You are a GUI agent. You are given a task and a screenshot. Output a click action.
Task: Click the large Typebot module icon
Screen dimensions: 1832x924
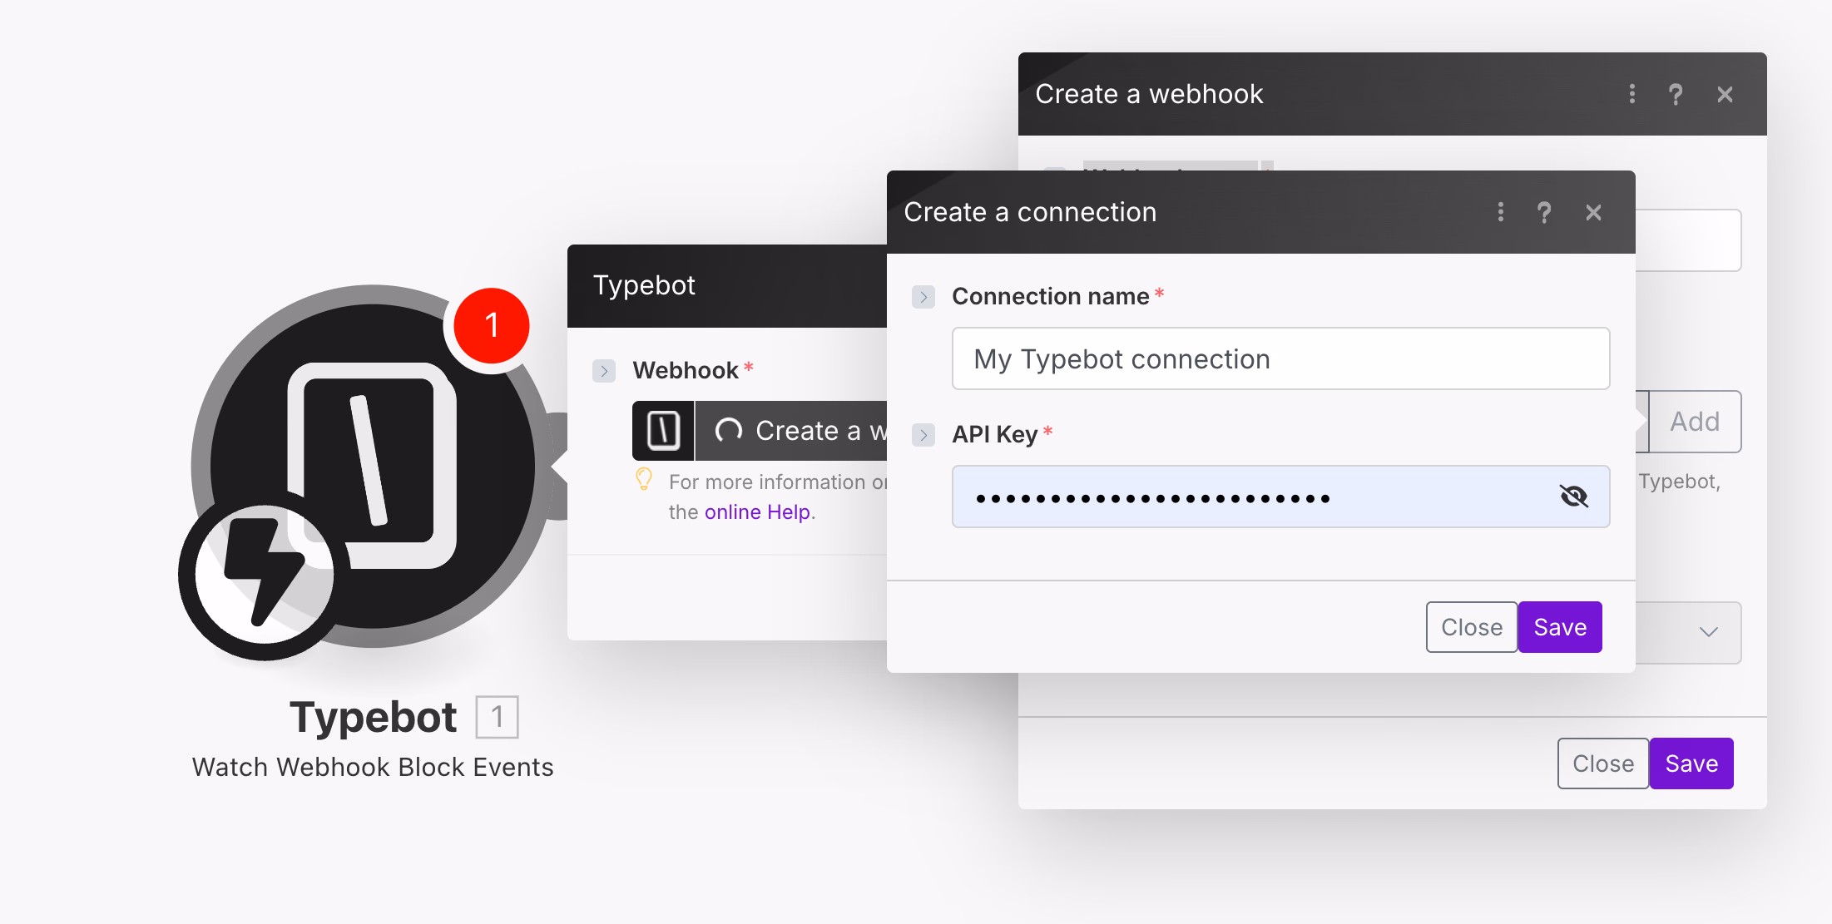pos(371,449)
